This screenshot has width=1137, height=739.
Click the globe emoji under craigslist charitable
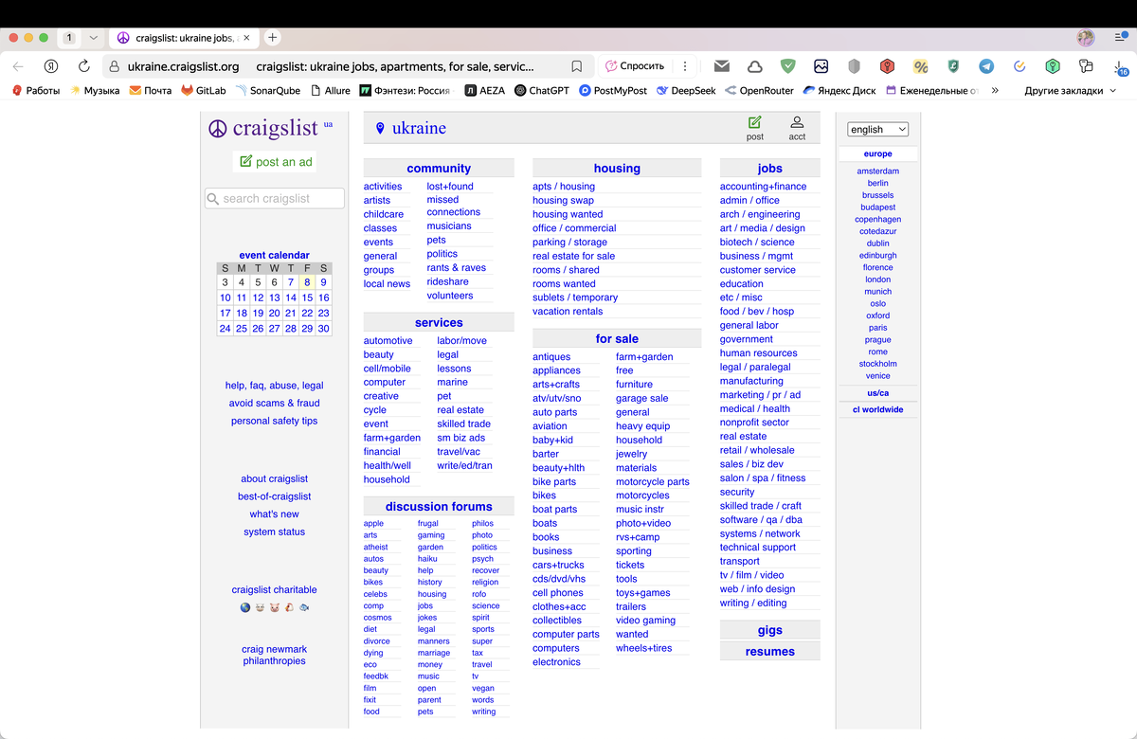[x=245, y=607]
